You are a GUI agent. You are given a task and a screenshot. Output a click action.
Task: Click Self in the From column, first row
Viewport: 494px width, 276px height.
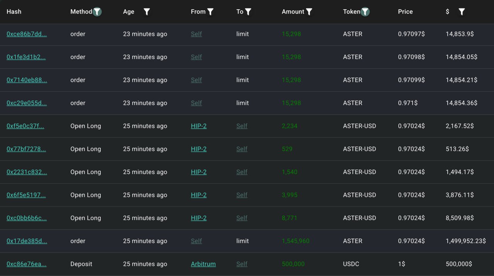196,34
